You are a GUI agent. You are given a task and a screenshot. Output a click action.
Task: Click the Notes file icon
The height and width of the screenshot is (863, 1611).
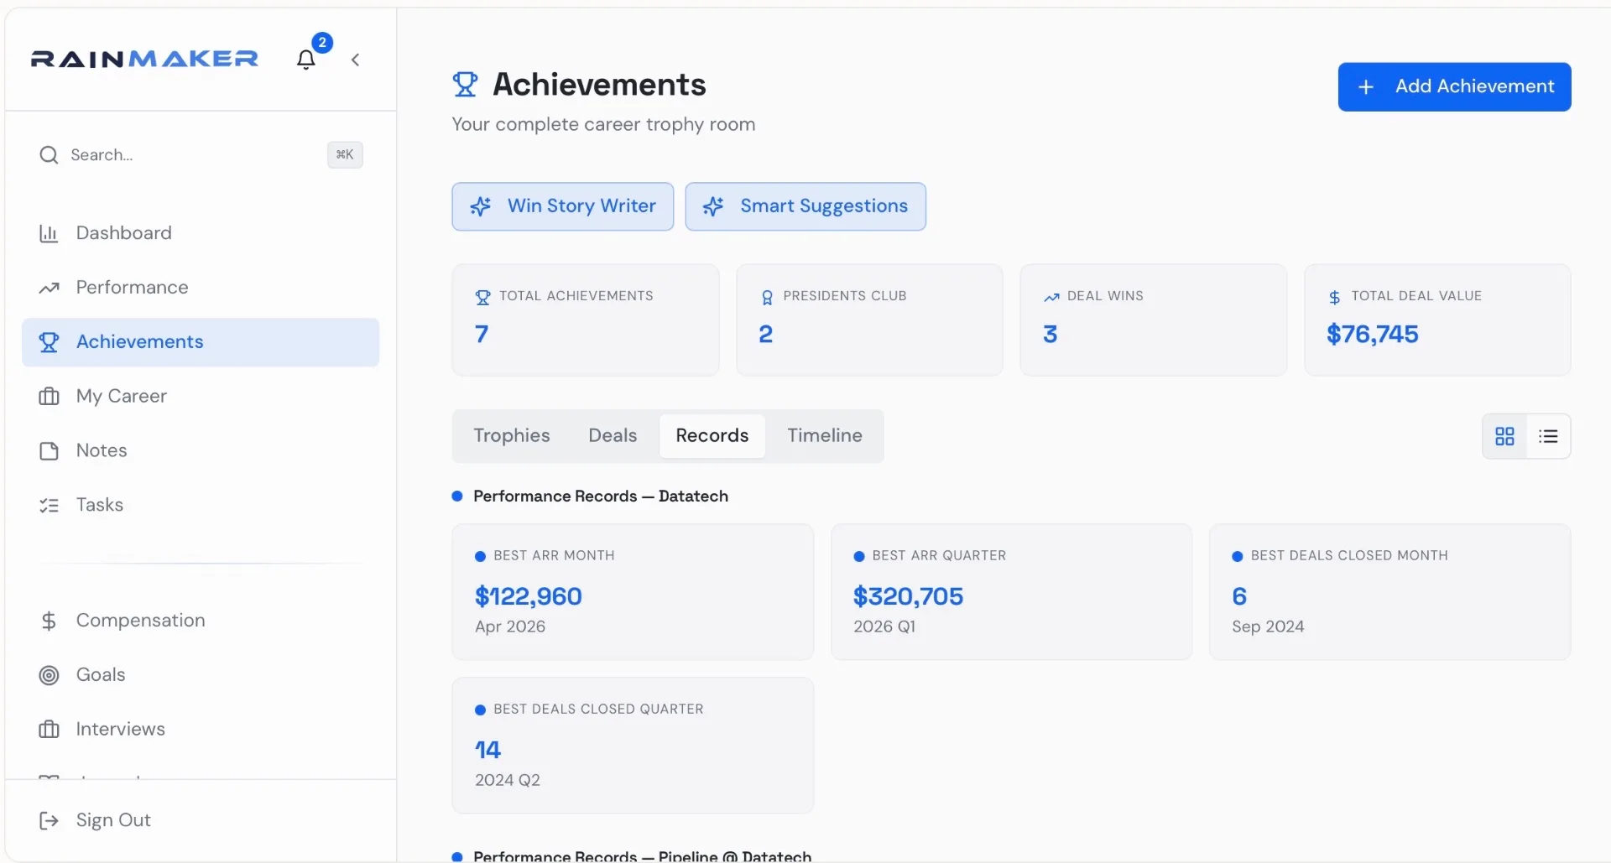[49, 451]
